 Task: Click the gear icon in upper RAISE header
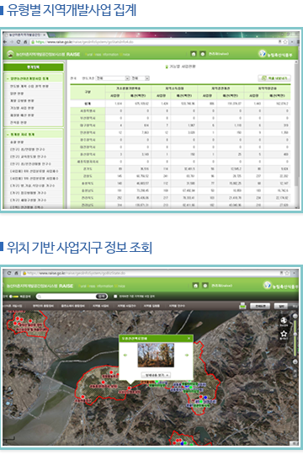pos(203,54)
